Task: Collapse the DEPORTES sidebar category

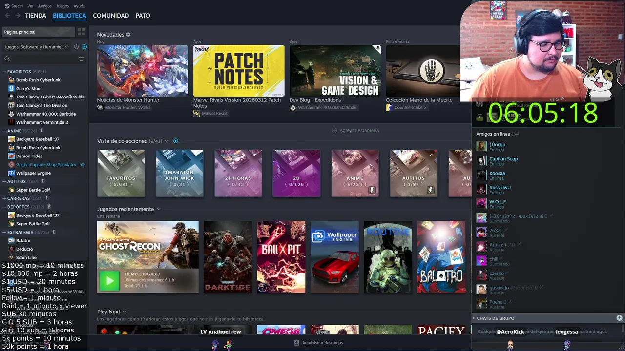Action: coord(4,207)
